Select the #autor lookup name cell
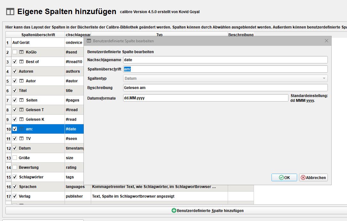This screenshot has width=347, height=221. click(x=74, y=81)
